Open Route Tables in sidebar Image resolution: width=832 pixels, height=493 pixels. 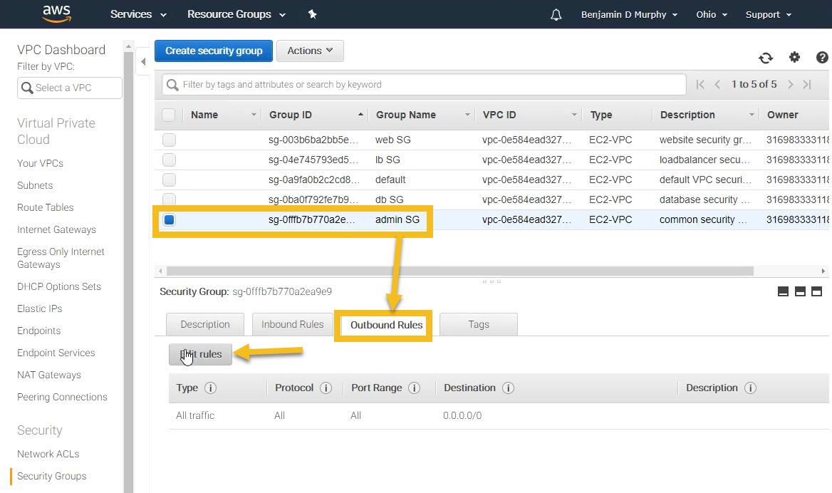click(45, 207)
